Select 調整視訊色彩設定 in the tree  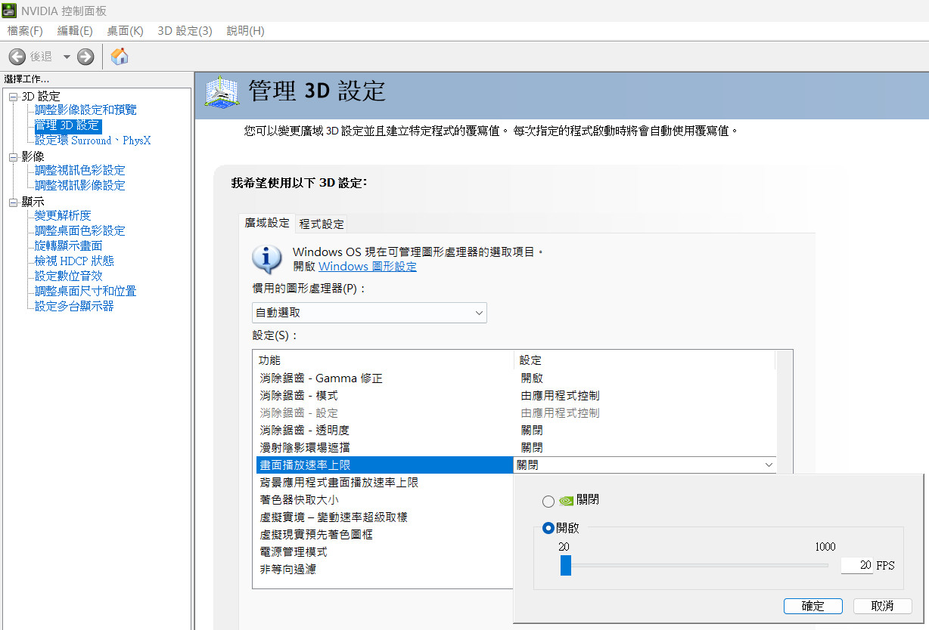point(79,170)
